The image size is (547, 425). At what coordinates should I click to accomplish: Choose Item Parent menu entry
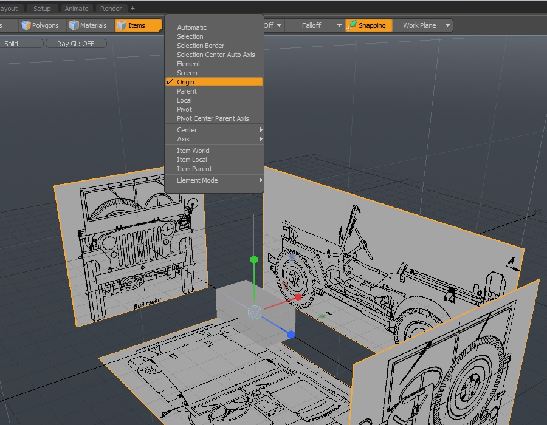tap(214, 169)
